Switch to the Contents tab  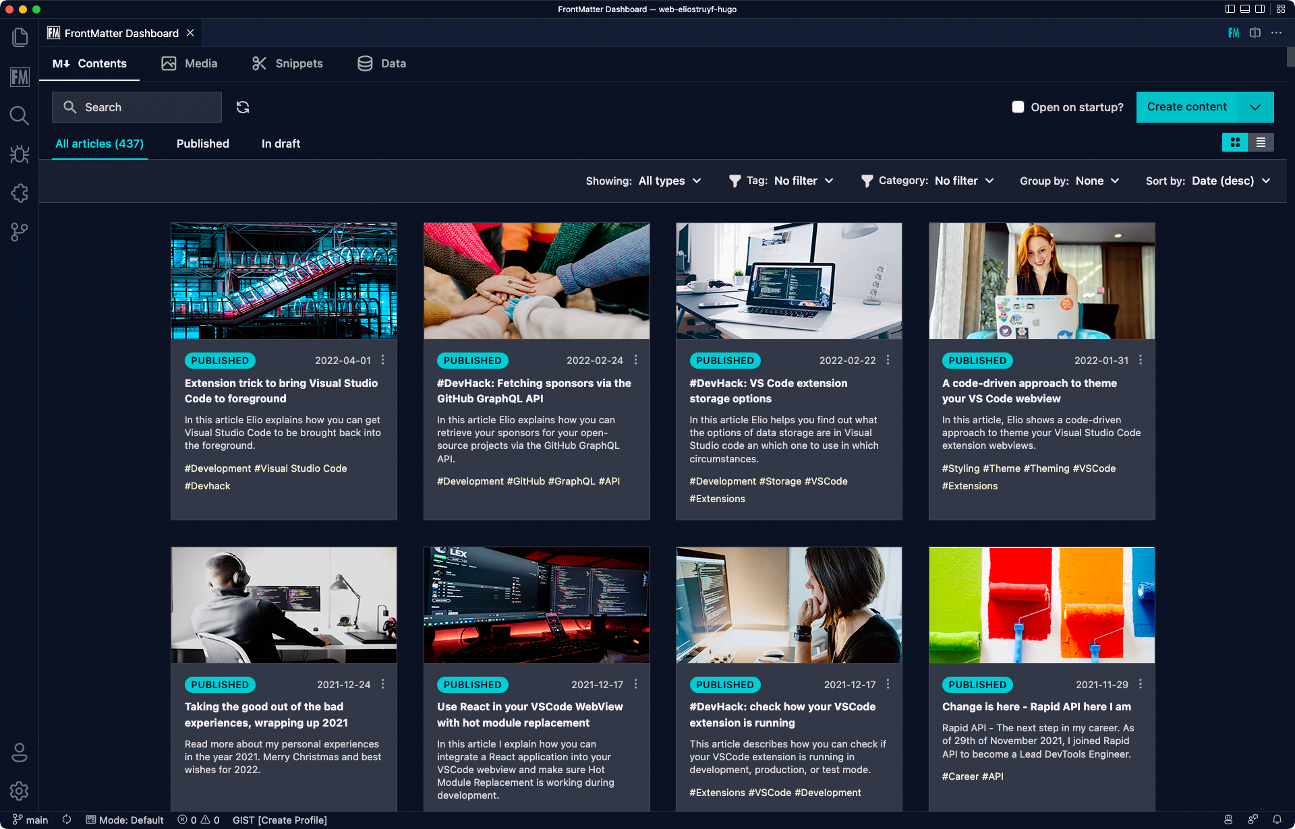coord(90,63)
